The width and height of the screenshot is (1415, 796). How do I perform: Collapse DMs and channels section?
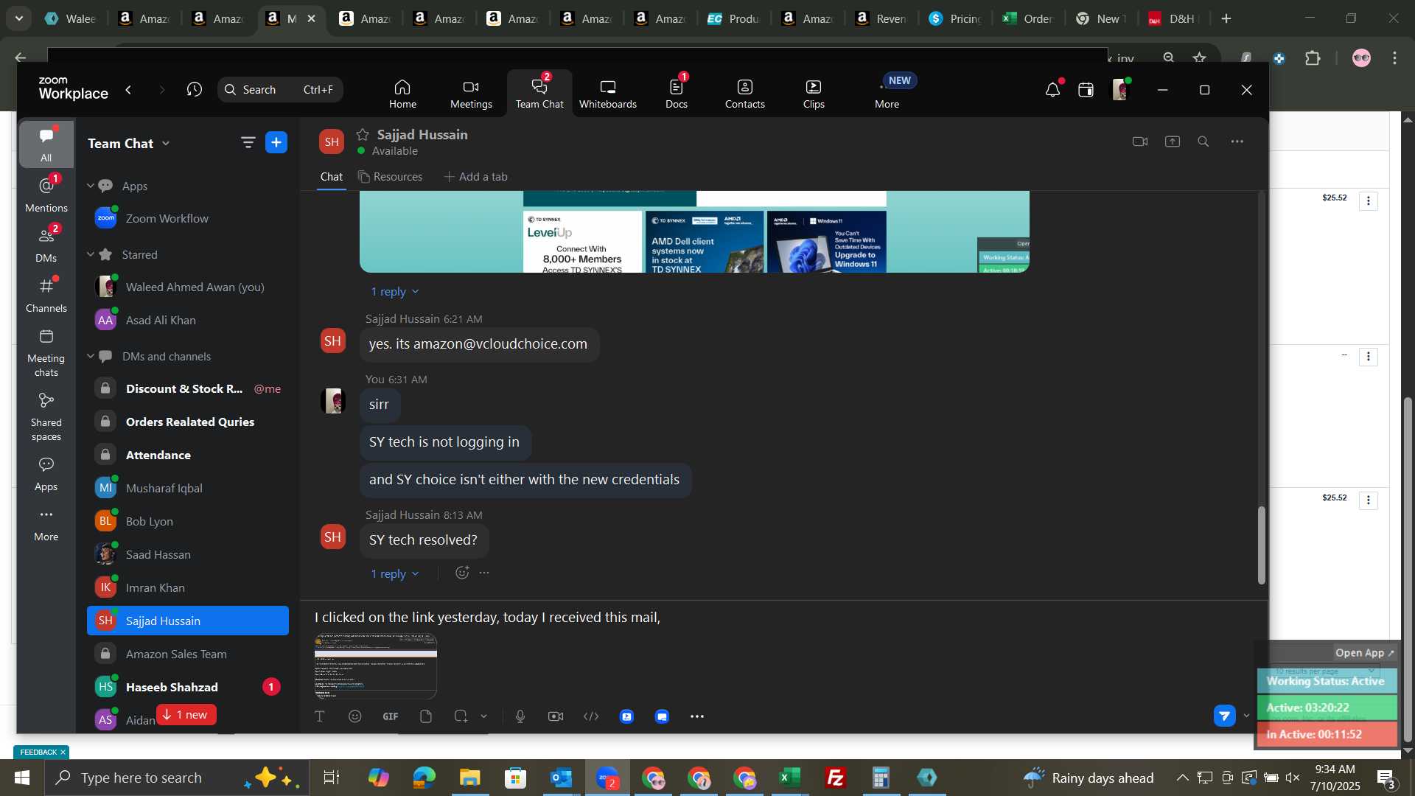click(91, 356)
